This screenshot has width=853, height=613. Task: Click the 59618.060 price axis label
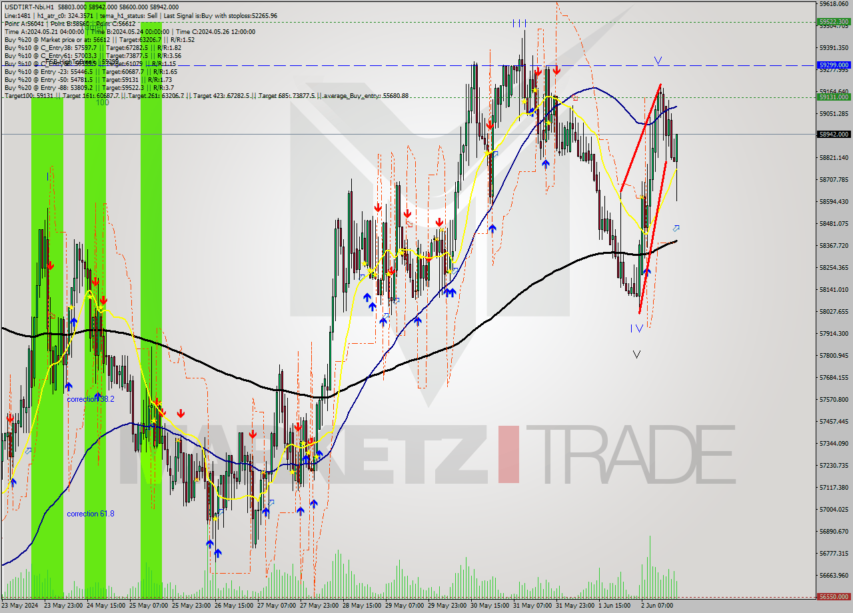point(834,3)
